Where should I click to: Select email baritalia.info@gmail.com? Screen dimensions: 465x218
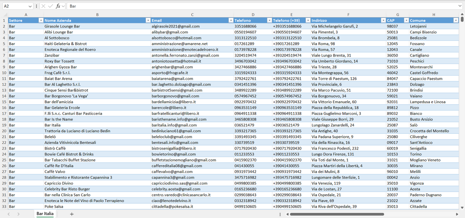(x=192, y=125)
